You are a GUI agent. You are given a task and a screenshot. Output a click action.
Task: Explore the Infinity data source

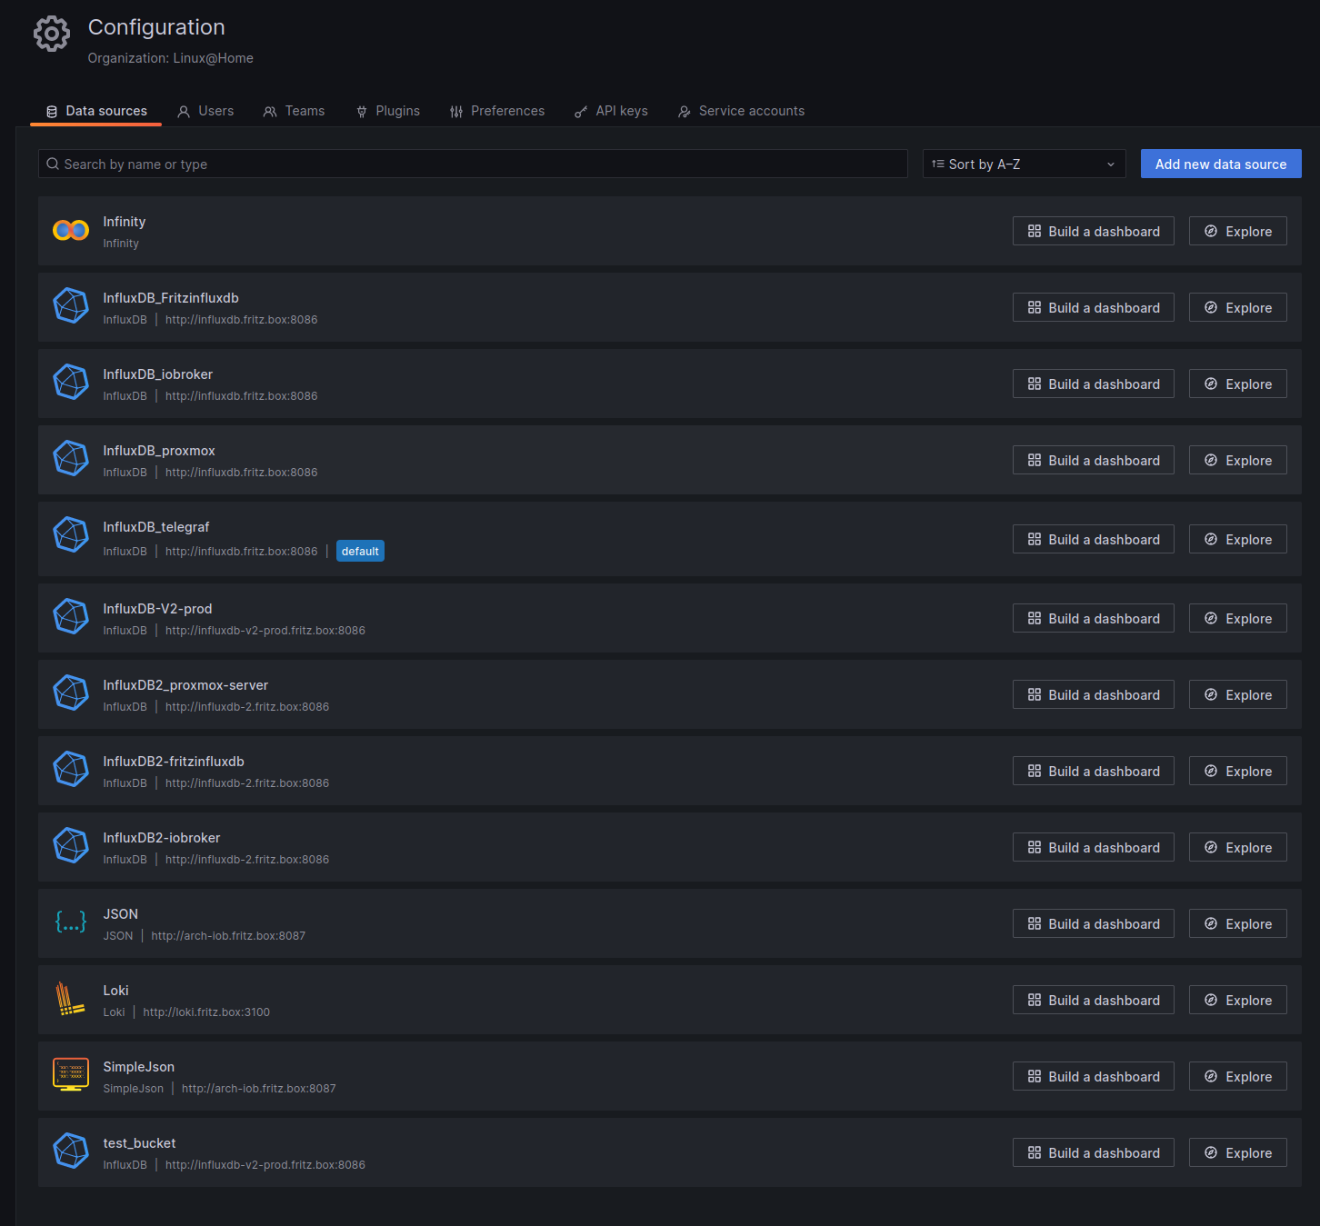pos(1238,231)
